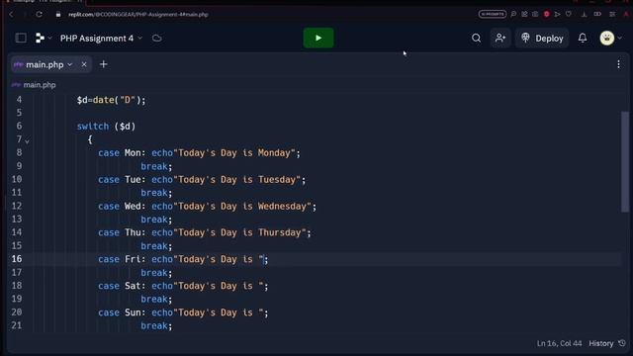
Task: Open the main.php tab dropdown chevron
Action: [x=70, y=64]
